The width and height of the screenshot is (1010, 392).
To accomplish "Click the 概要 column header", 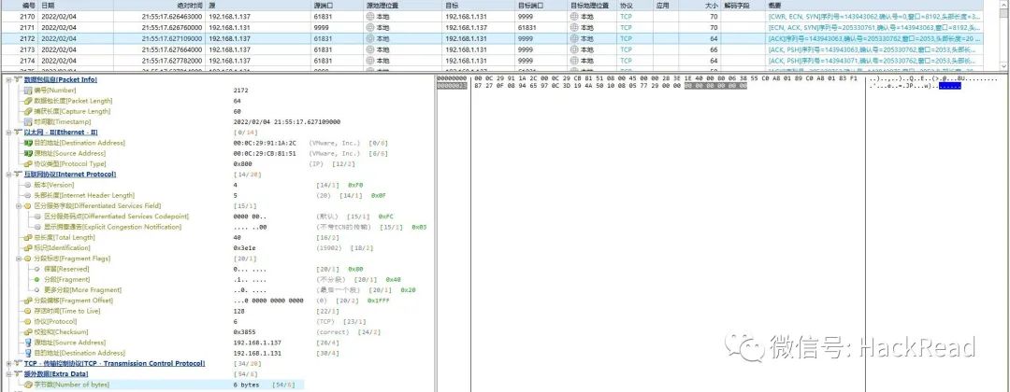I will [874, 6].
